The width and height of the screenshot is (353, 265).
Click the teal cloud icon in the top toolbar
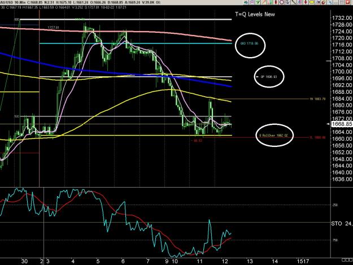246,2
